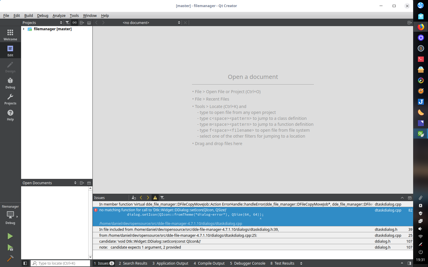Switch to the Projects mode
The height and width of the screenshot is (267, 428).
10,99
